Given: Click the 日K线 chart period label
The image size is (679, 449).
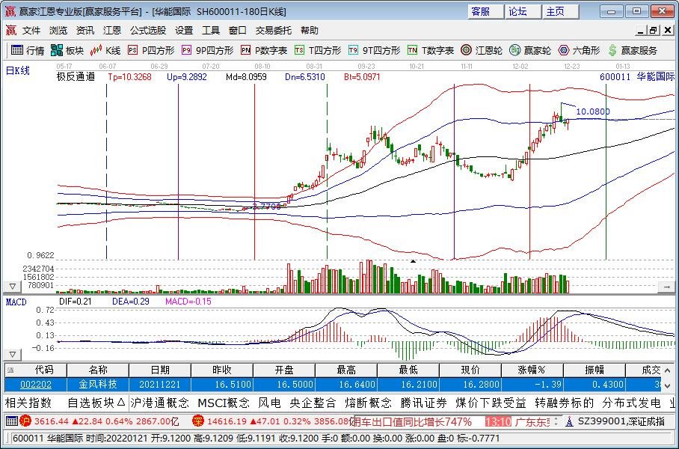Looking at the screenshot, I should (18, 70).
